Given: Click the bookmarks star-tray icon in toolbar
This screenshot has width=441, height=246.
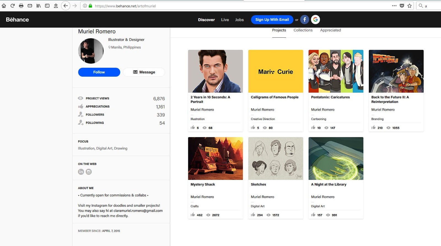Looking at the screenshot, I should tap(56, 6).
